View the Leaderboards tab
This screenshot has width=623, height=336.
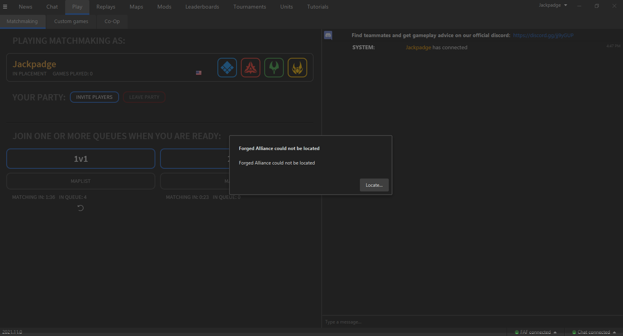(x=202, y=7)
